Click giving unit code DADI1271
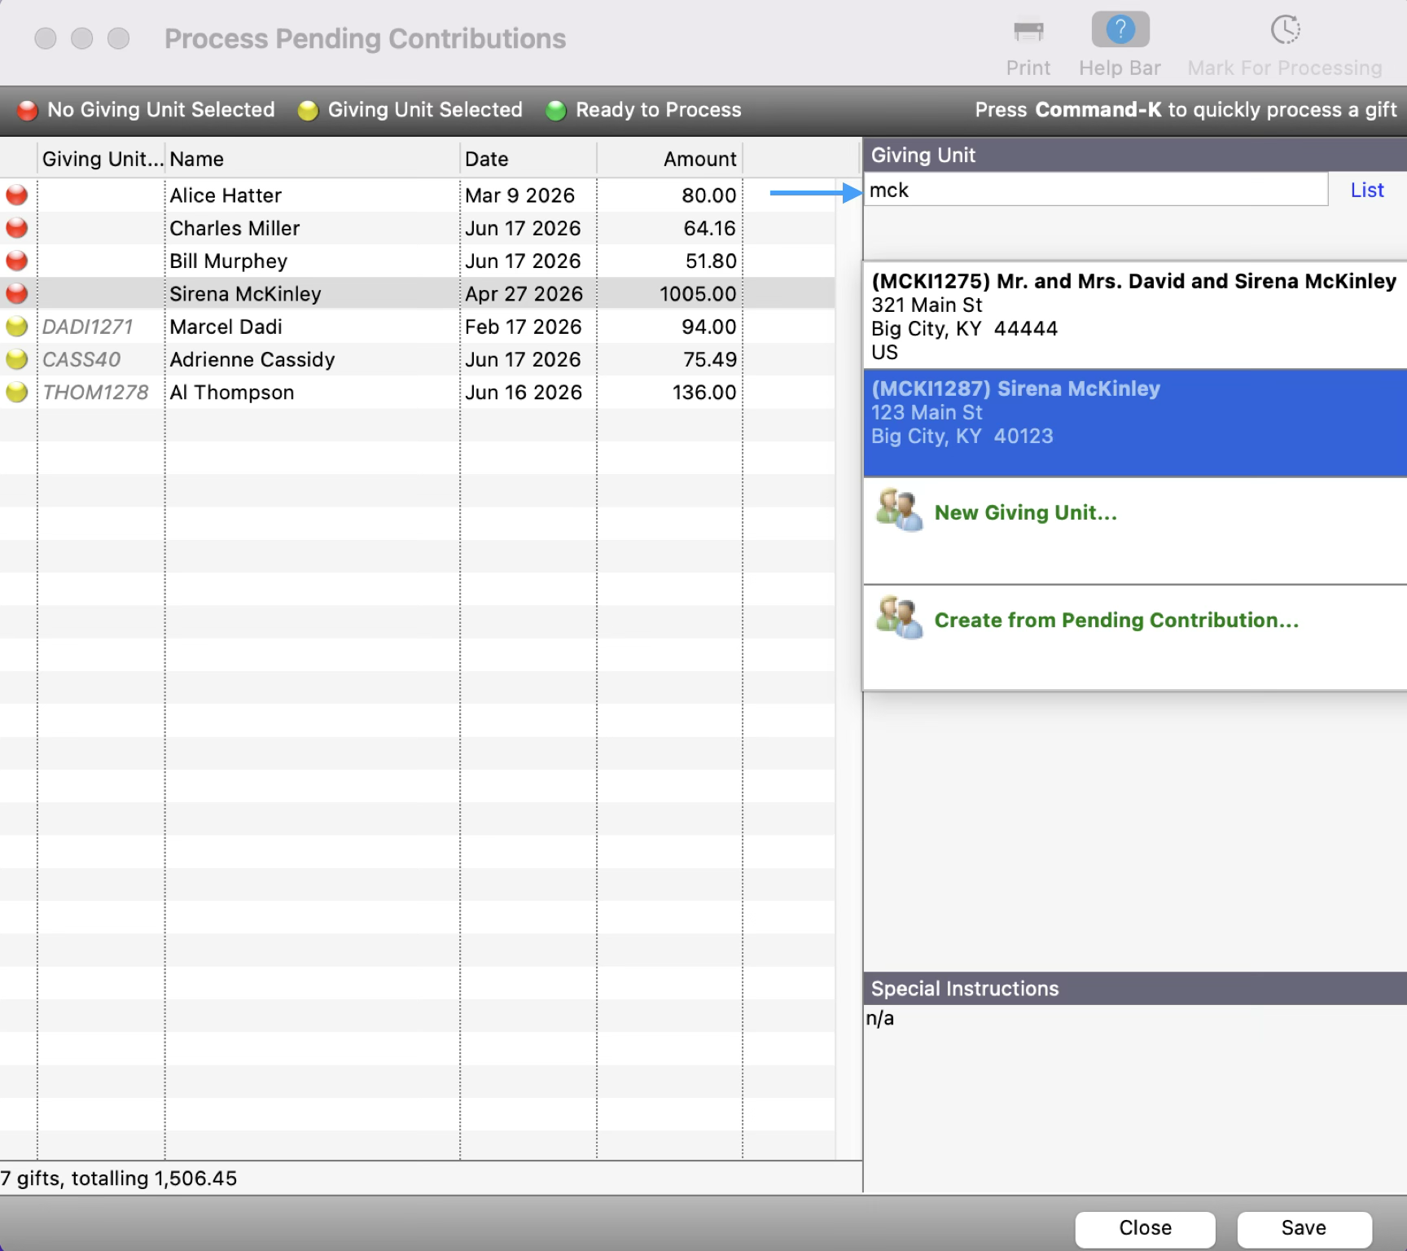Screen dimensions: 1407x1251 [x=87, y=327]
